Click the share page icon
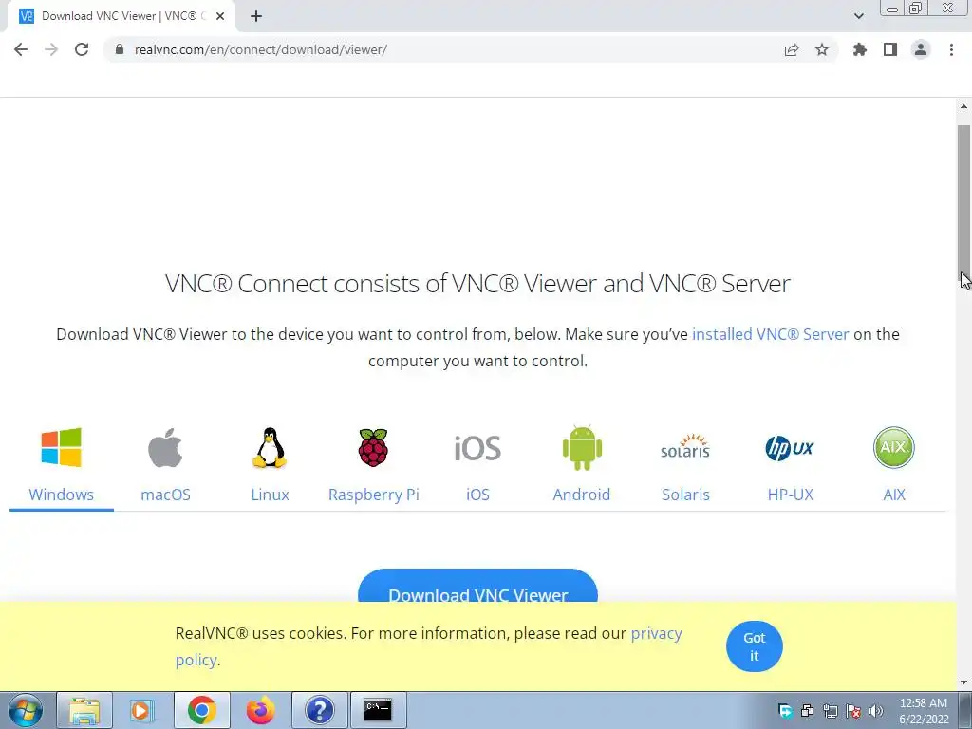The height and width of the screenshot is (729, 972). [x=792, y=49]
